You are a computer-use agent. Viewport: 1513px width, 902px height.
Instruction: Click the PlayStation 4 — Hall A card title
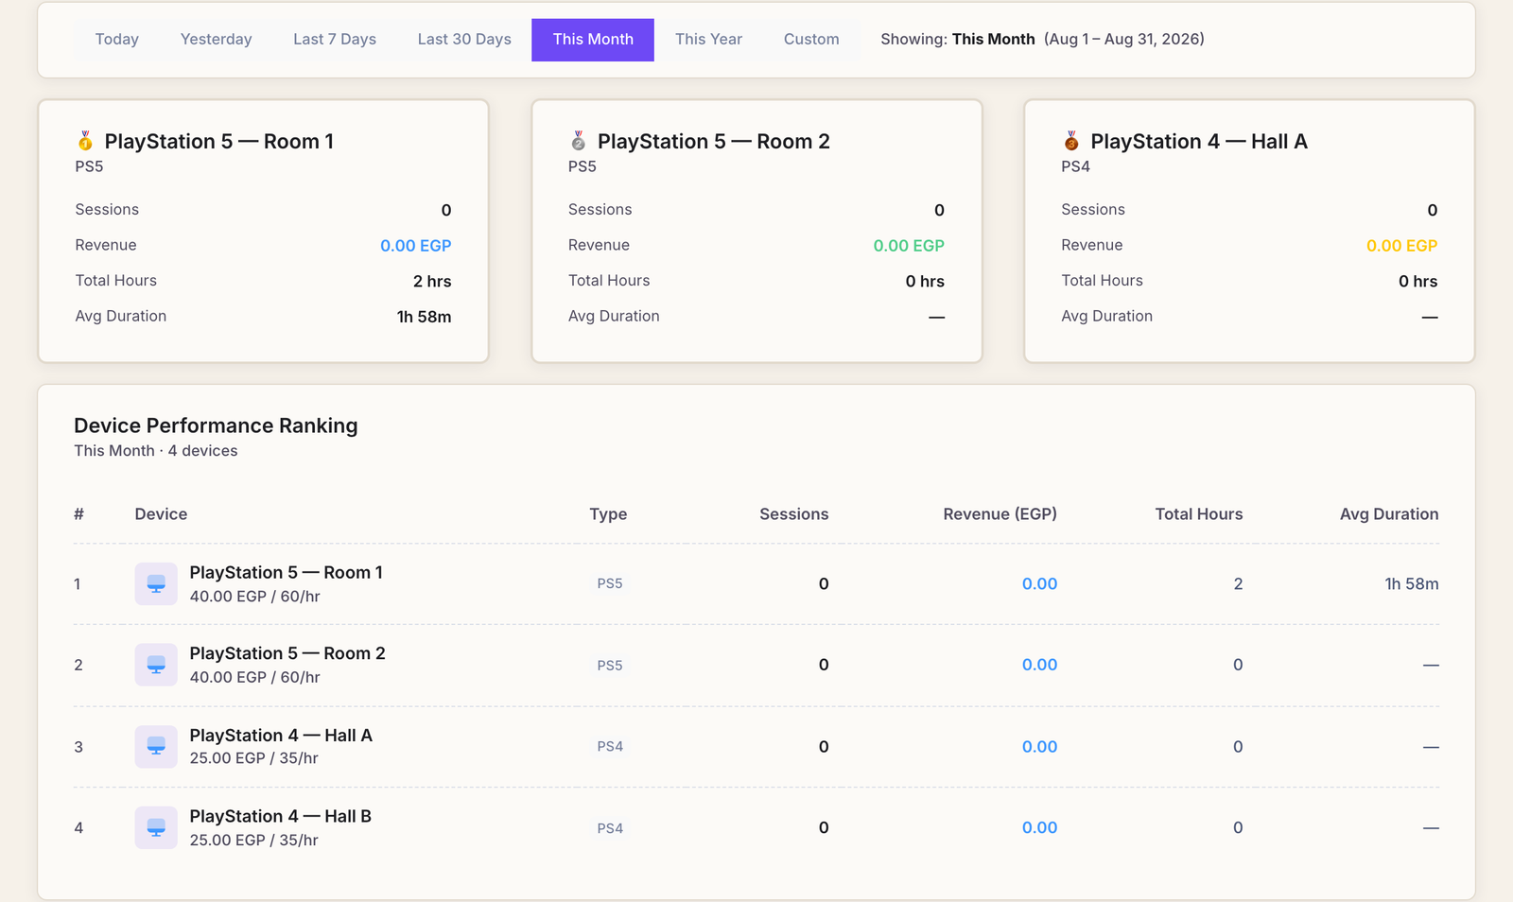pos(1199,142)
